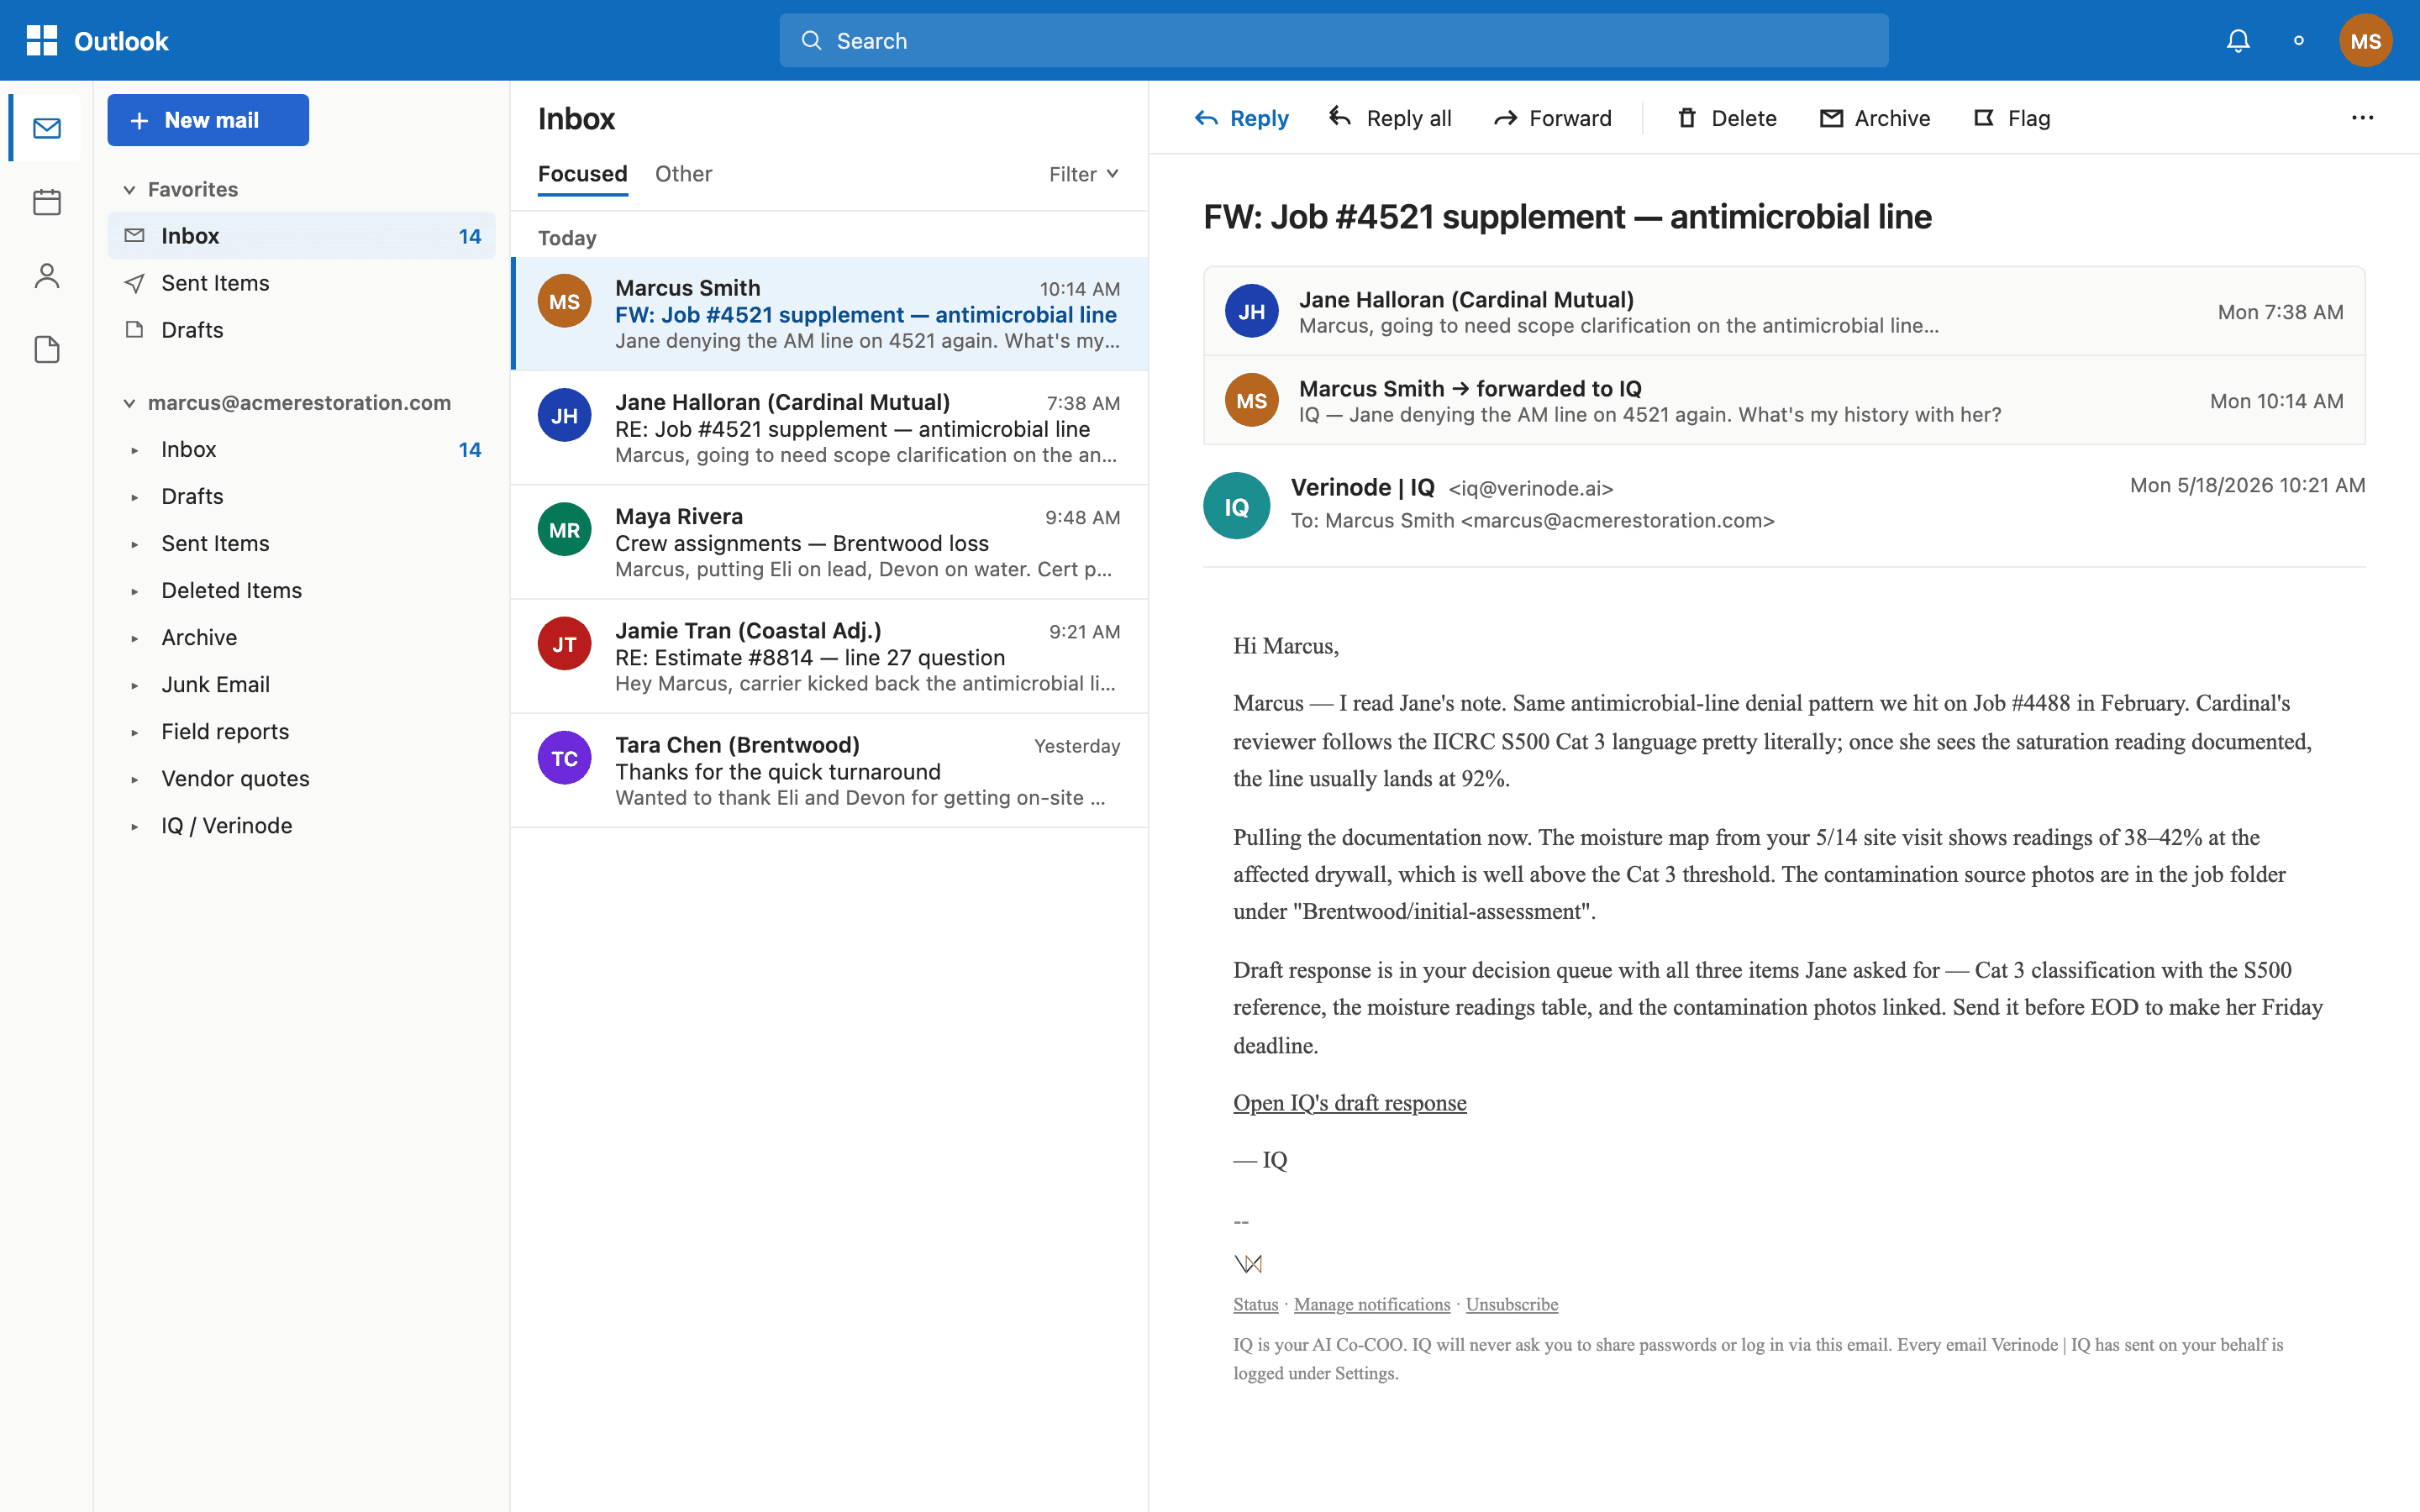
Task: Collapse the Favorites section chevron
Action: pos(129,189)
